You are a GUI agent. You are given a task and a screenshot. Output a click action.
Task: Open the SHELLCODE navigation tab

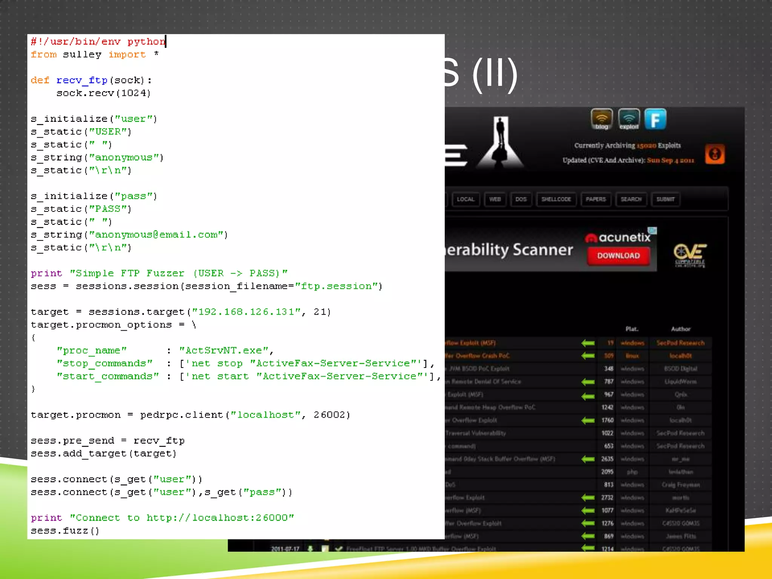coord(556,199)
